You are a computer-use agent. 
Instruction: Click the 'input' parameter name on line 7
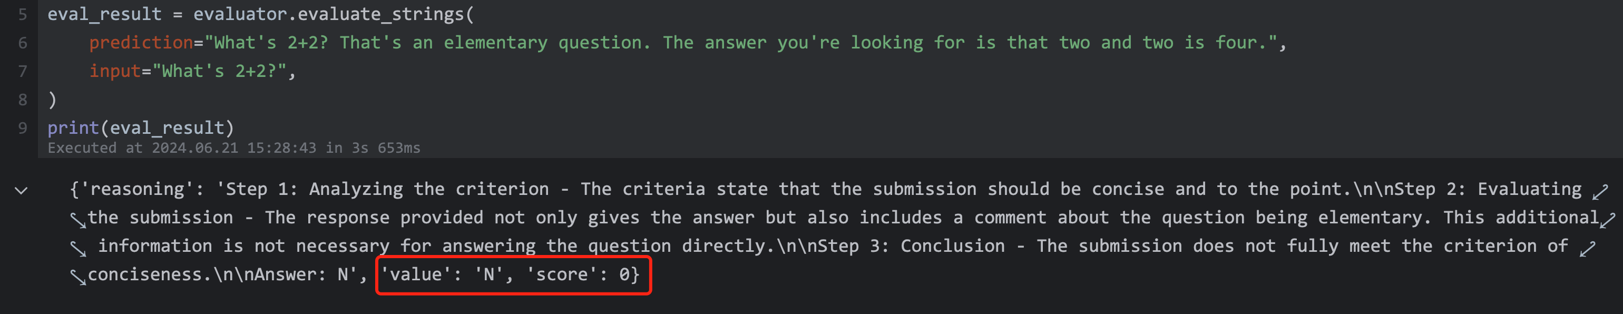pos(115,71)
